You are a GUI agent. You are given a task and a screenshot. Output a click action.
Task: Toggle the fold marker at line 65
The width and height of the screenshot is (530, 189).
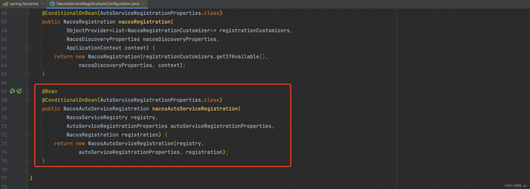pyautogui.click(x=27, y=74)
